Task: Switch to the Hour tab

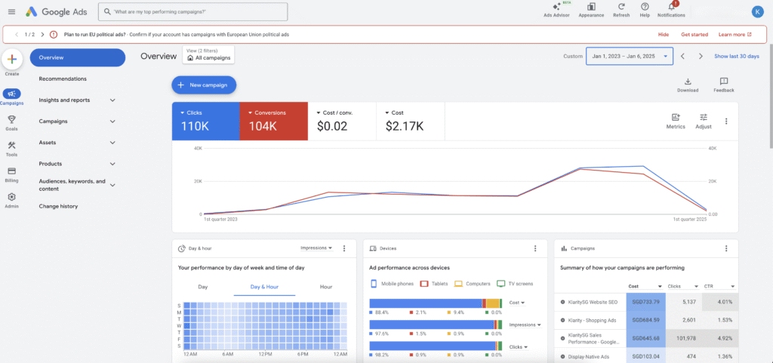Action: click(326, 287)
